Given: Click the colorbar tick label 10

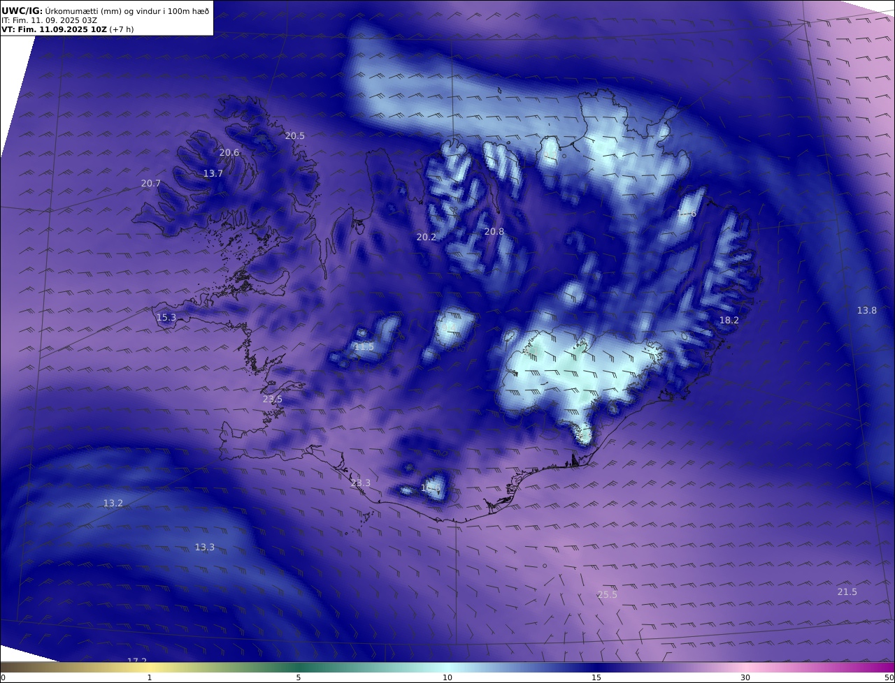Looking at the screenshot, I should click(x=447, y=677).
